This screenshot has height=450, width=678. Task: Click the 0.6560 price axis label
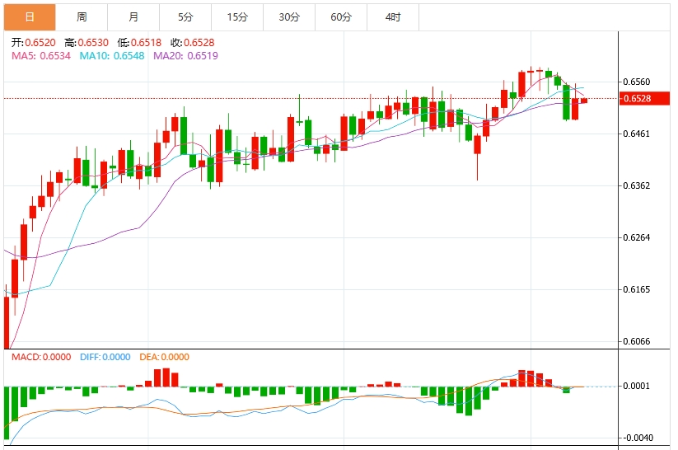(637, 82)
